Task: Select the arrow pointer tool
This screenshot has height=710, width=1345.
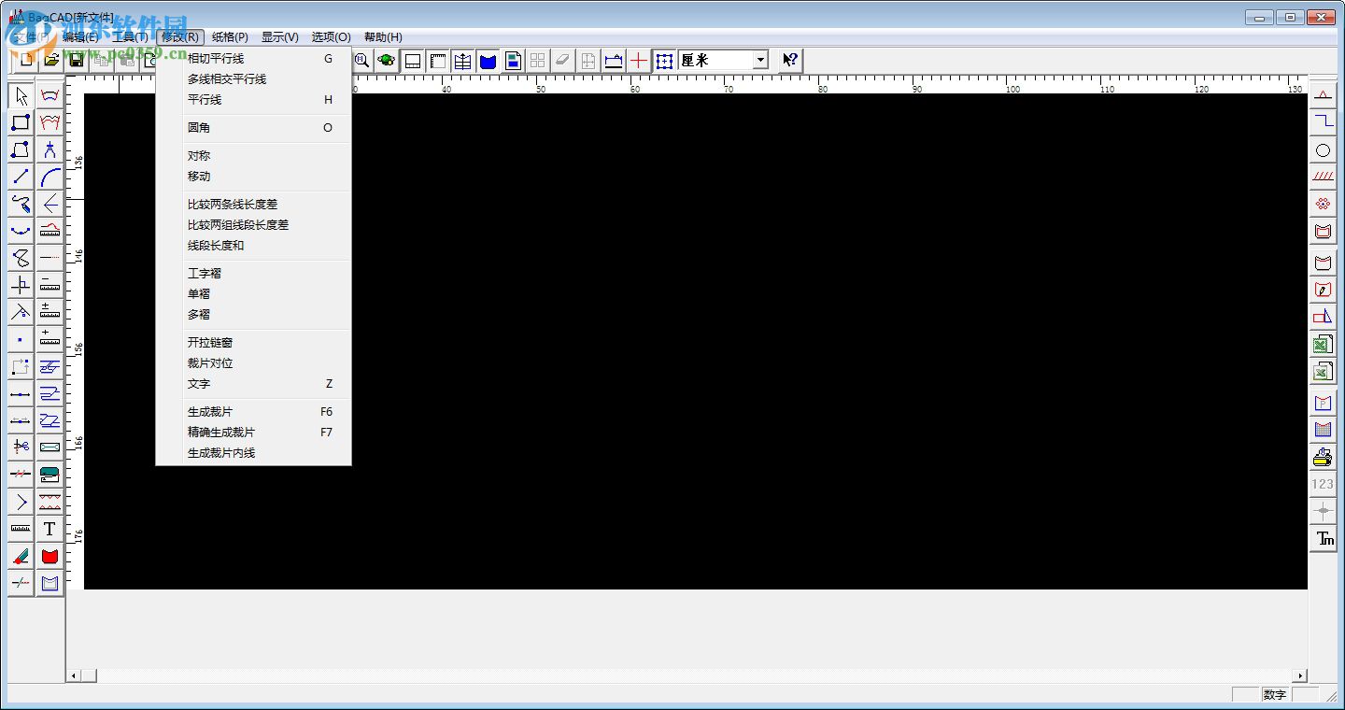Action: 21,95
